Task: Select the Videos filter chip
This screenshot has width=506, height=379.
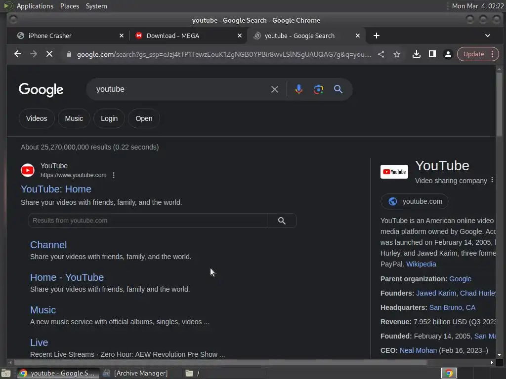Action: (x=37, y=118)
